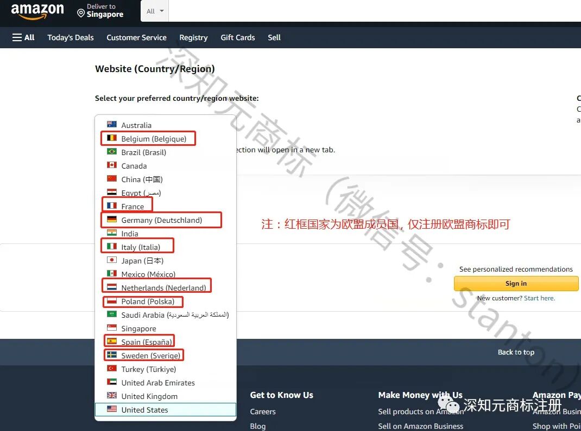This screenshot has height=431, width=581.
Task: Click the Brazil flag icon
Action: point(111,152)
